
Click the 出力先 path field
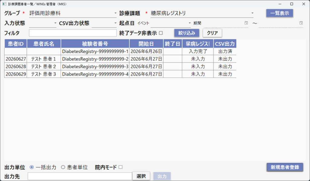[x=80, y=176]
